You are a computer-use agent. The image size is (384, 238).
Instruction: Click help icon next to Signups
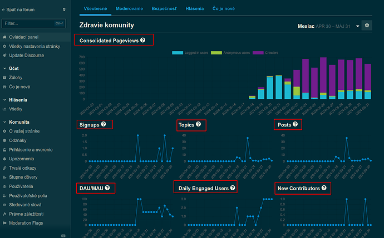[104, 124]
